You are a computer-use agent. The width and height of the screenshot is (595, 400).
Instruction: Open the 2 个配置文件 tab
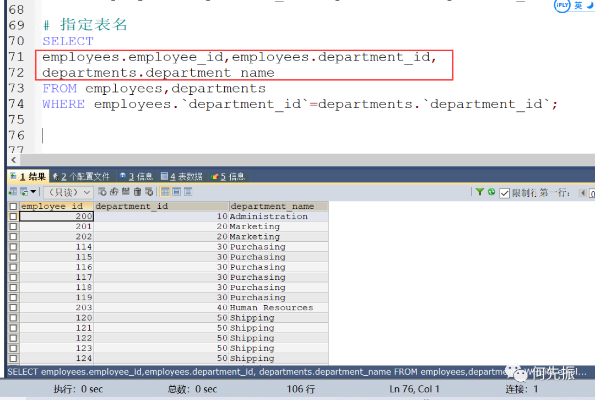tap(81, 176)
